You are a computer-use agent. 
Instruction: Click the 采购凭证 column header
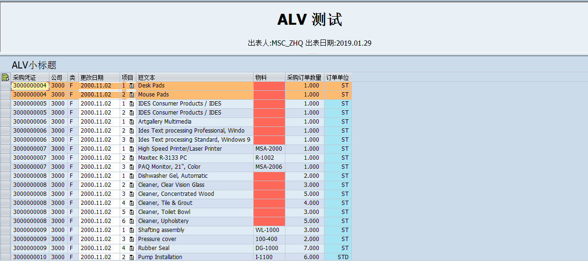[x=30, y=77]
